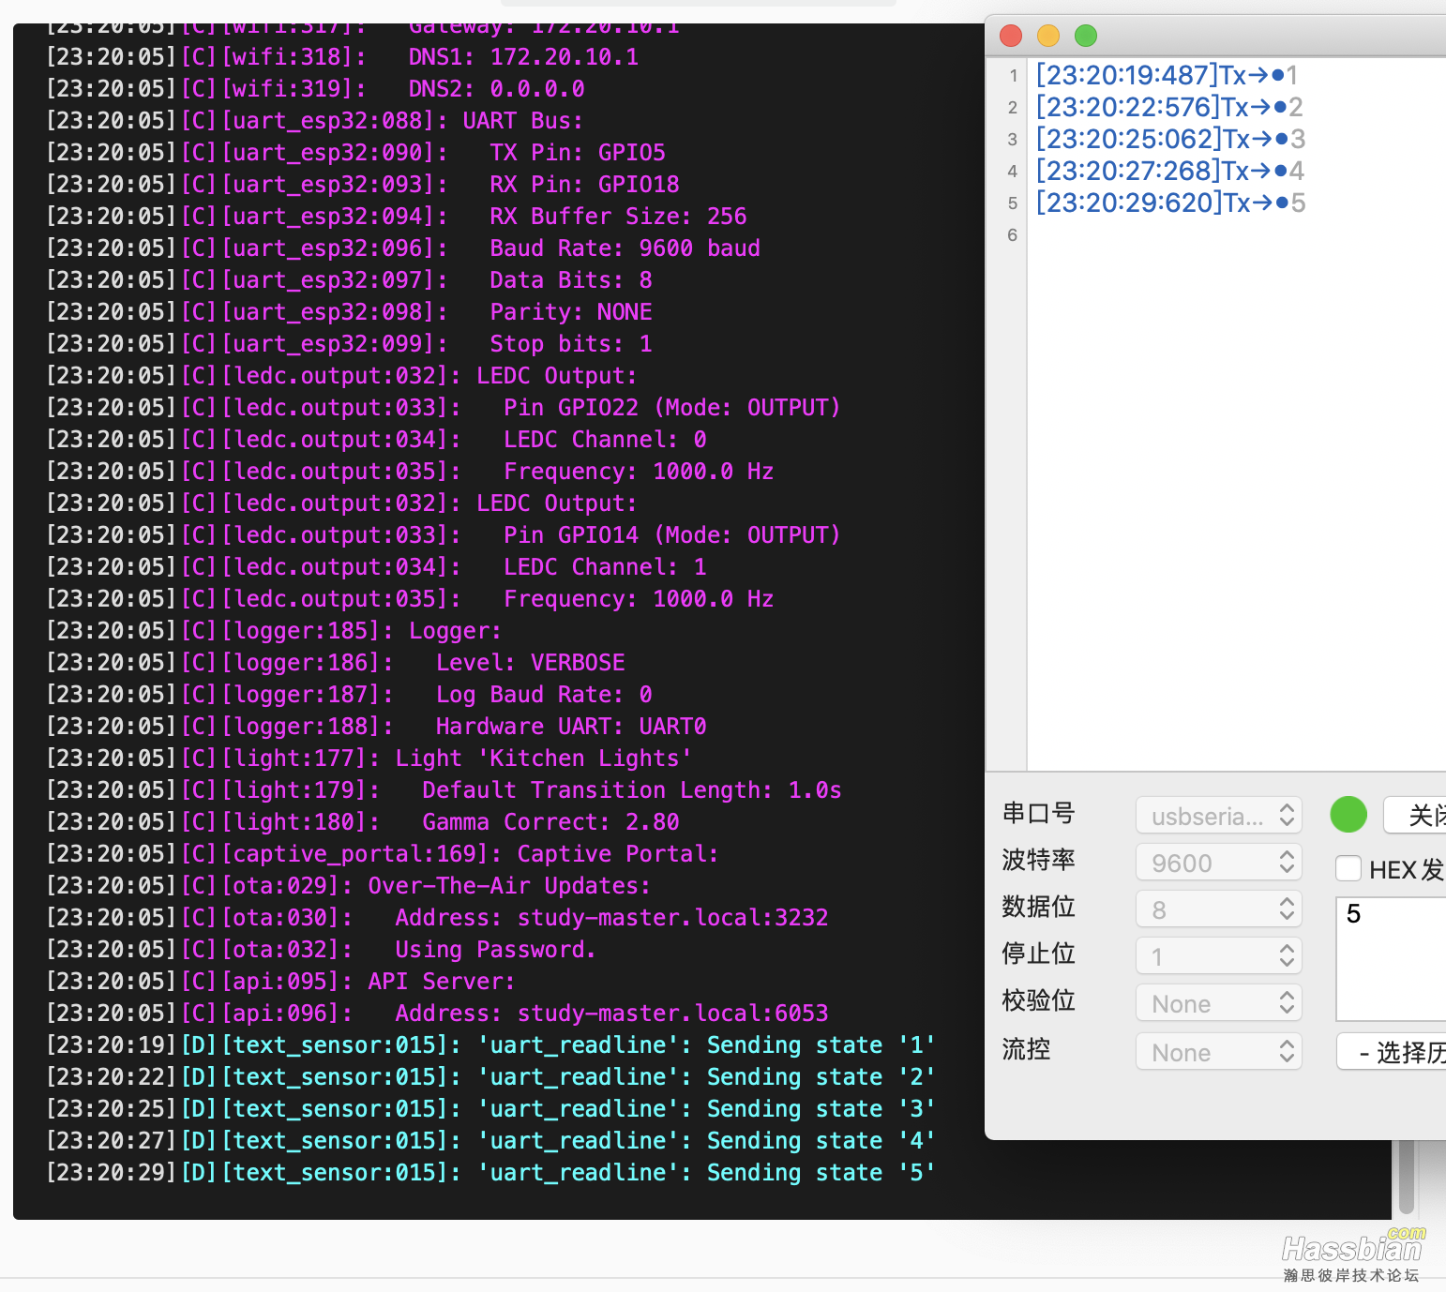Click the 'Pin GPIO22 (Mode: OUTPUT)' log line

[444, 407]
